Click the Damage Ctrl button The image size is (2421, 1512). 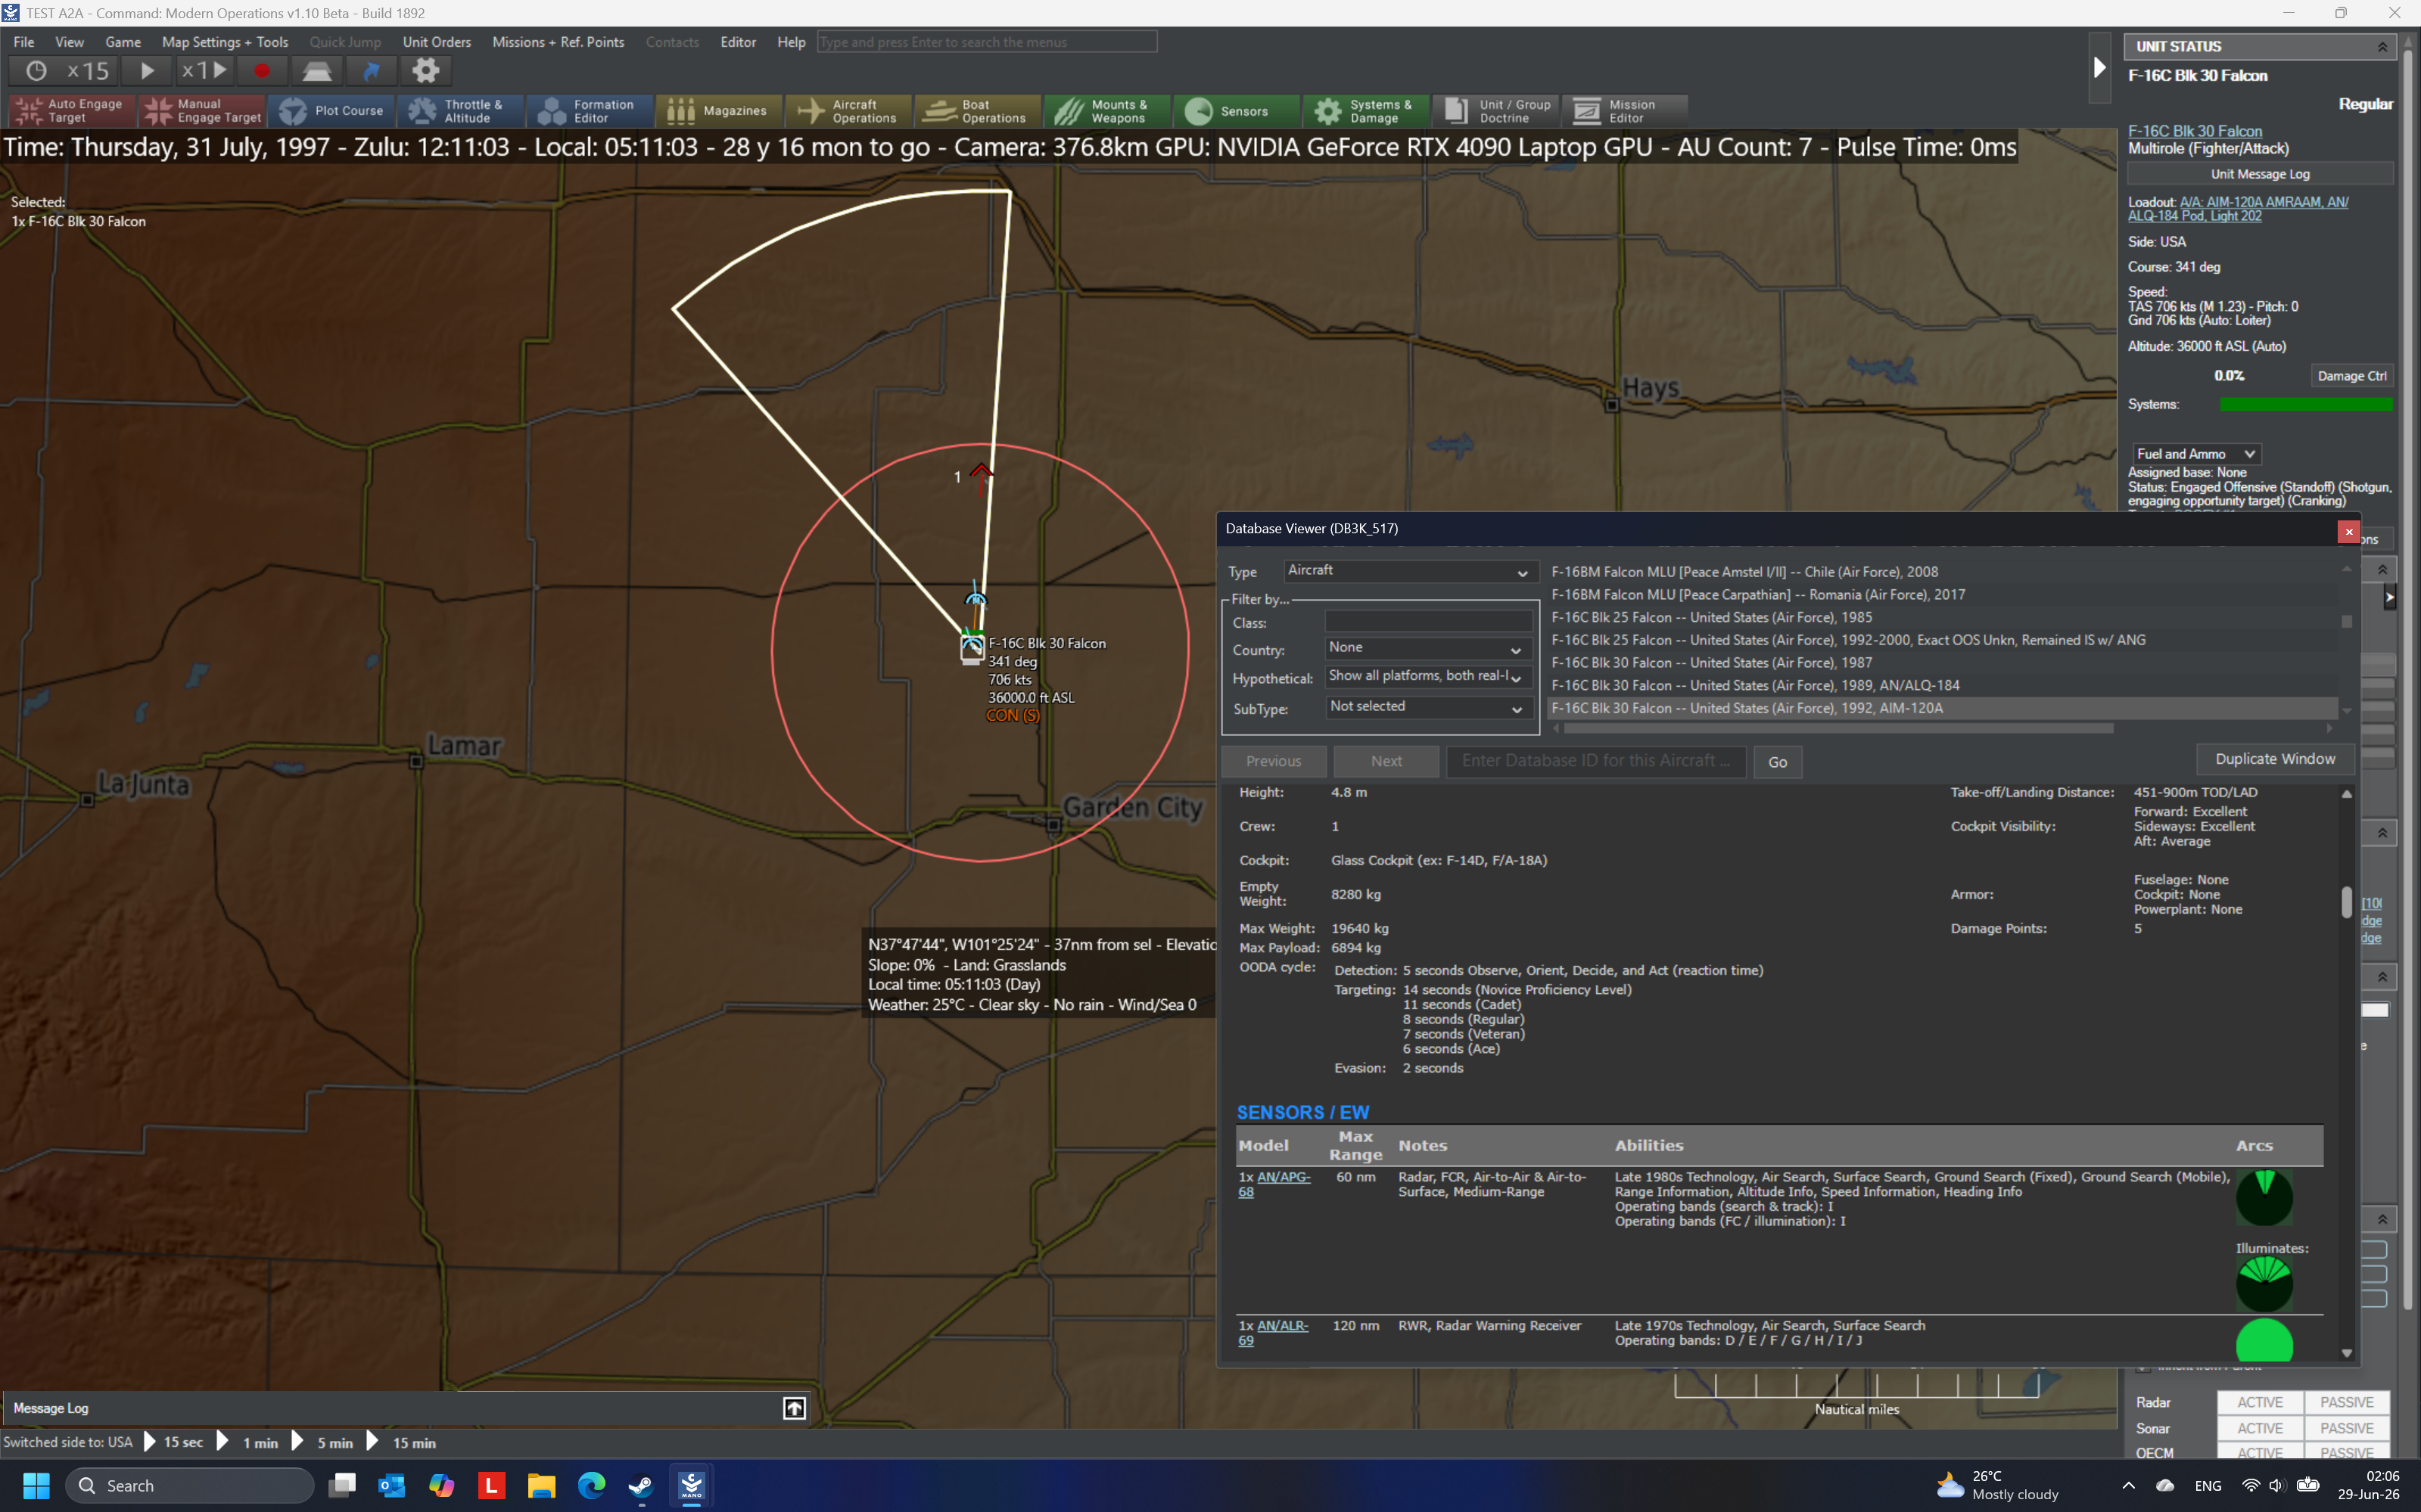tap(2351, 376)
